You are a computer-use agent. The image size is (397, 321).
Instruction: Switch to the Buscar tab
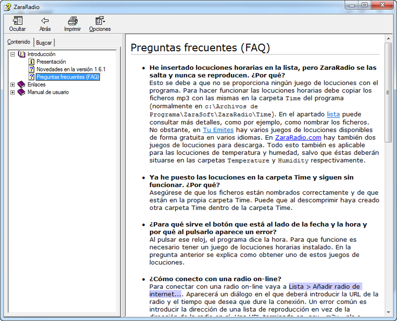coord(44,43)
